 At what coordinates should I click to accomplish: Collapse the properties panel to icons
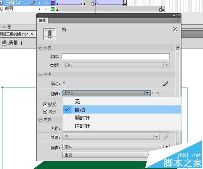(174, 15)
